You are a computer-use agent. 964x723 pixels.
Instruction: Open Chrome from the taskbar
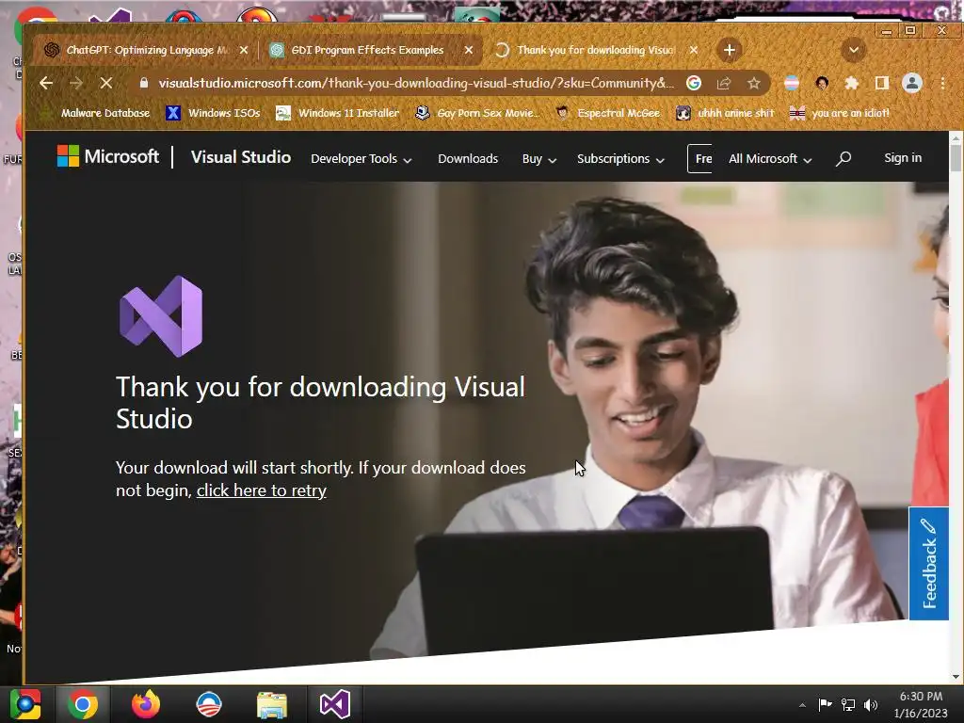(83, 704)
